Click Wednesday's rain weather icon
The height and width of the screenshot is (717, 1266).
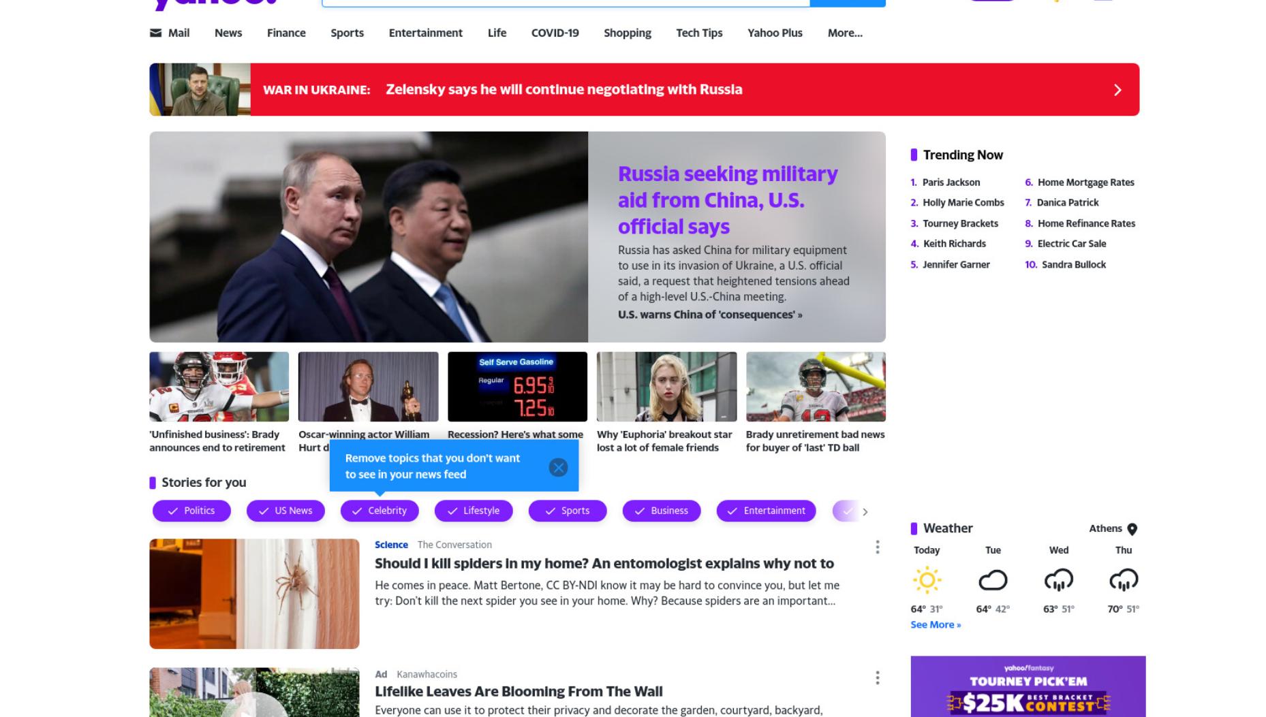pyautogui.click(x=1058, y=580)
